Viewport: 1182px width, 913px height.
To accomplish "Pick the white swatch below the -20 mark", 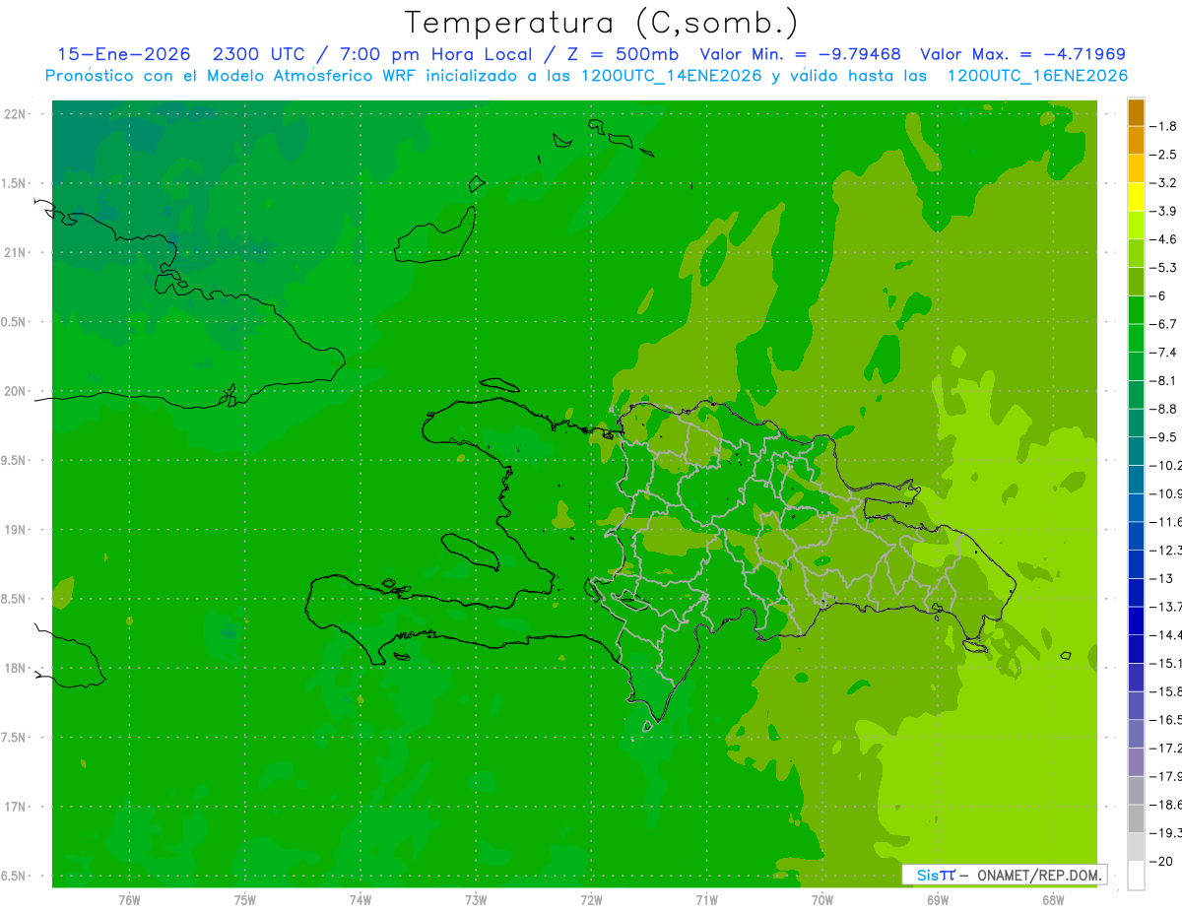I will click(1136, 875).
